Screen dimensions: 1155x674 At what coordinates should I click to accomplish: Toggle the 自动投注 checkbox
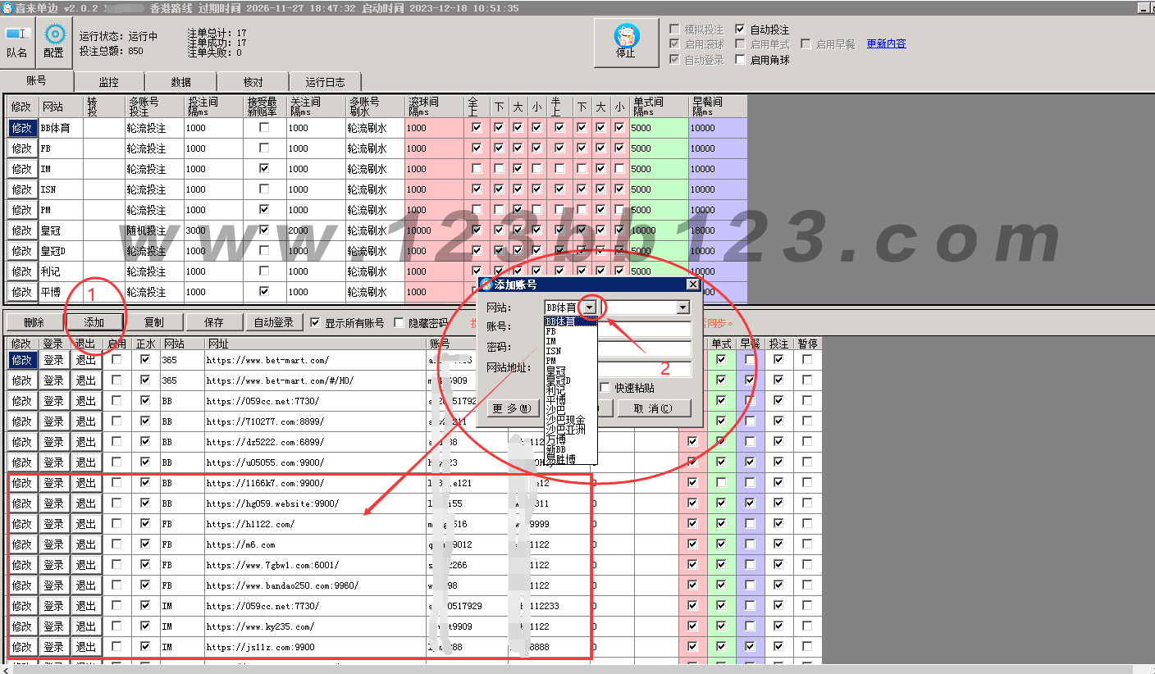tap(741, 30)
